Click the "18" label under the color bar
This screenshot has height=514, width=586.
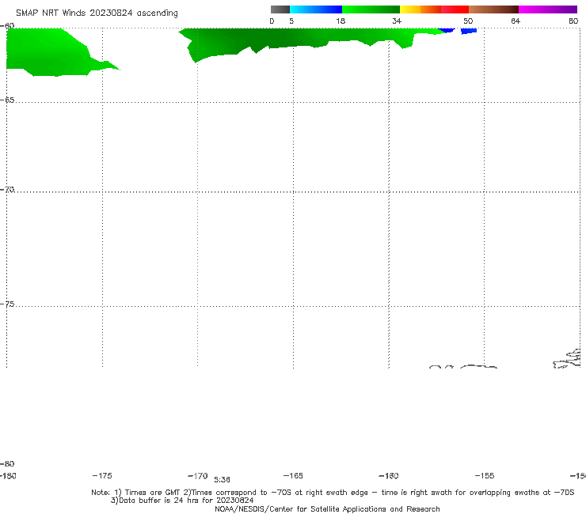[341, 21]
